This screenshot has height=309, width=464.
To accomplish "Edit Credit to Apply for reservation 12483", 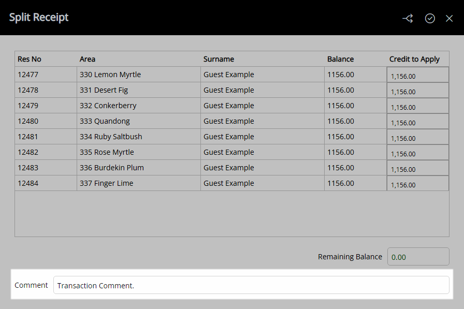I will point(418,168).
